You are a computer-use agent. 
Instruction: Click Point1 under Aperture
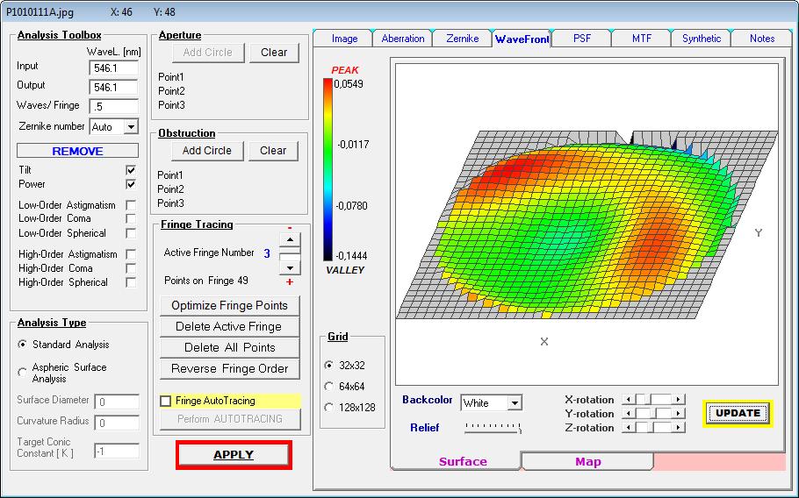point(171,77)
